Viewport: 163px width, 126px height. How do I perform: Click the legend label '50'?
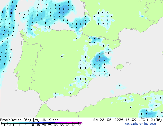[79, 125]
